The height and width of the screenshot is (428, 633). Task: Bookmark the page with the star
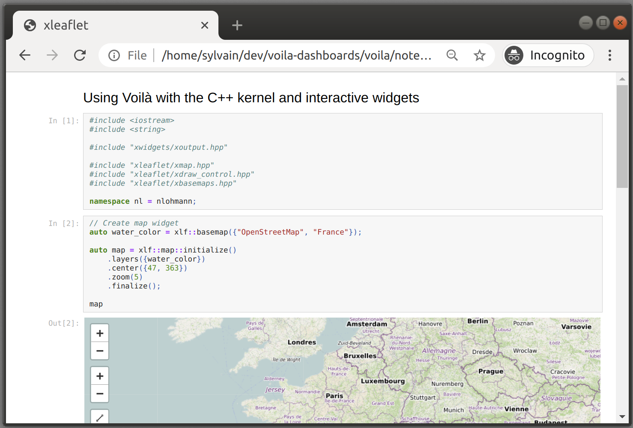pos(479,55)
